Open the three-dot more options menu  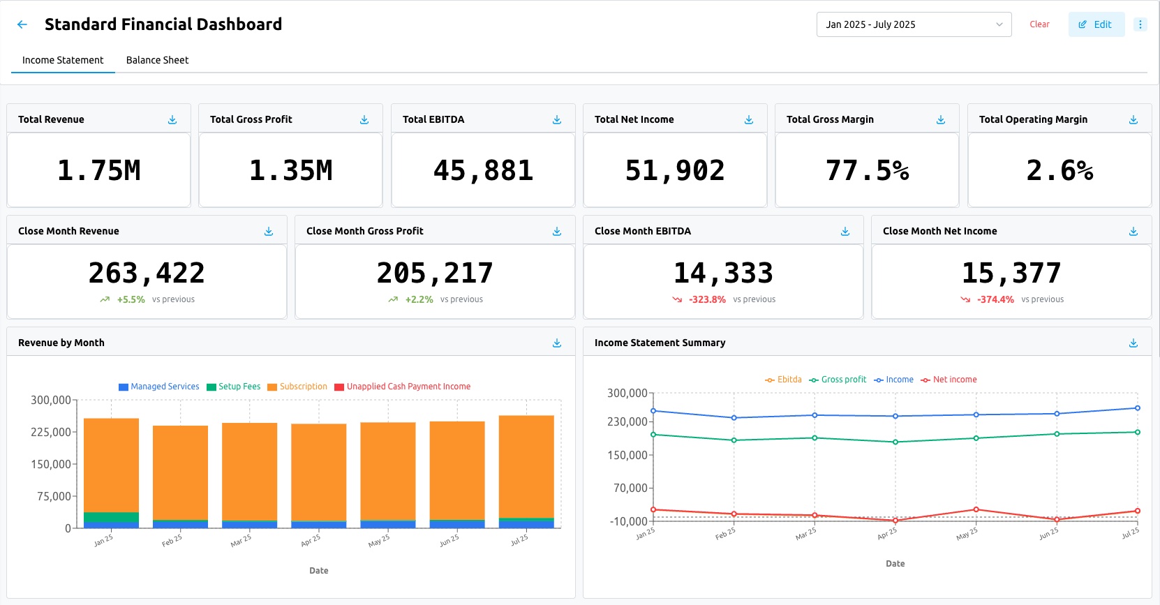pyautogui.click(x=1140, y=24)
